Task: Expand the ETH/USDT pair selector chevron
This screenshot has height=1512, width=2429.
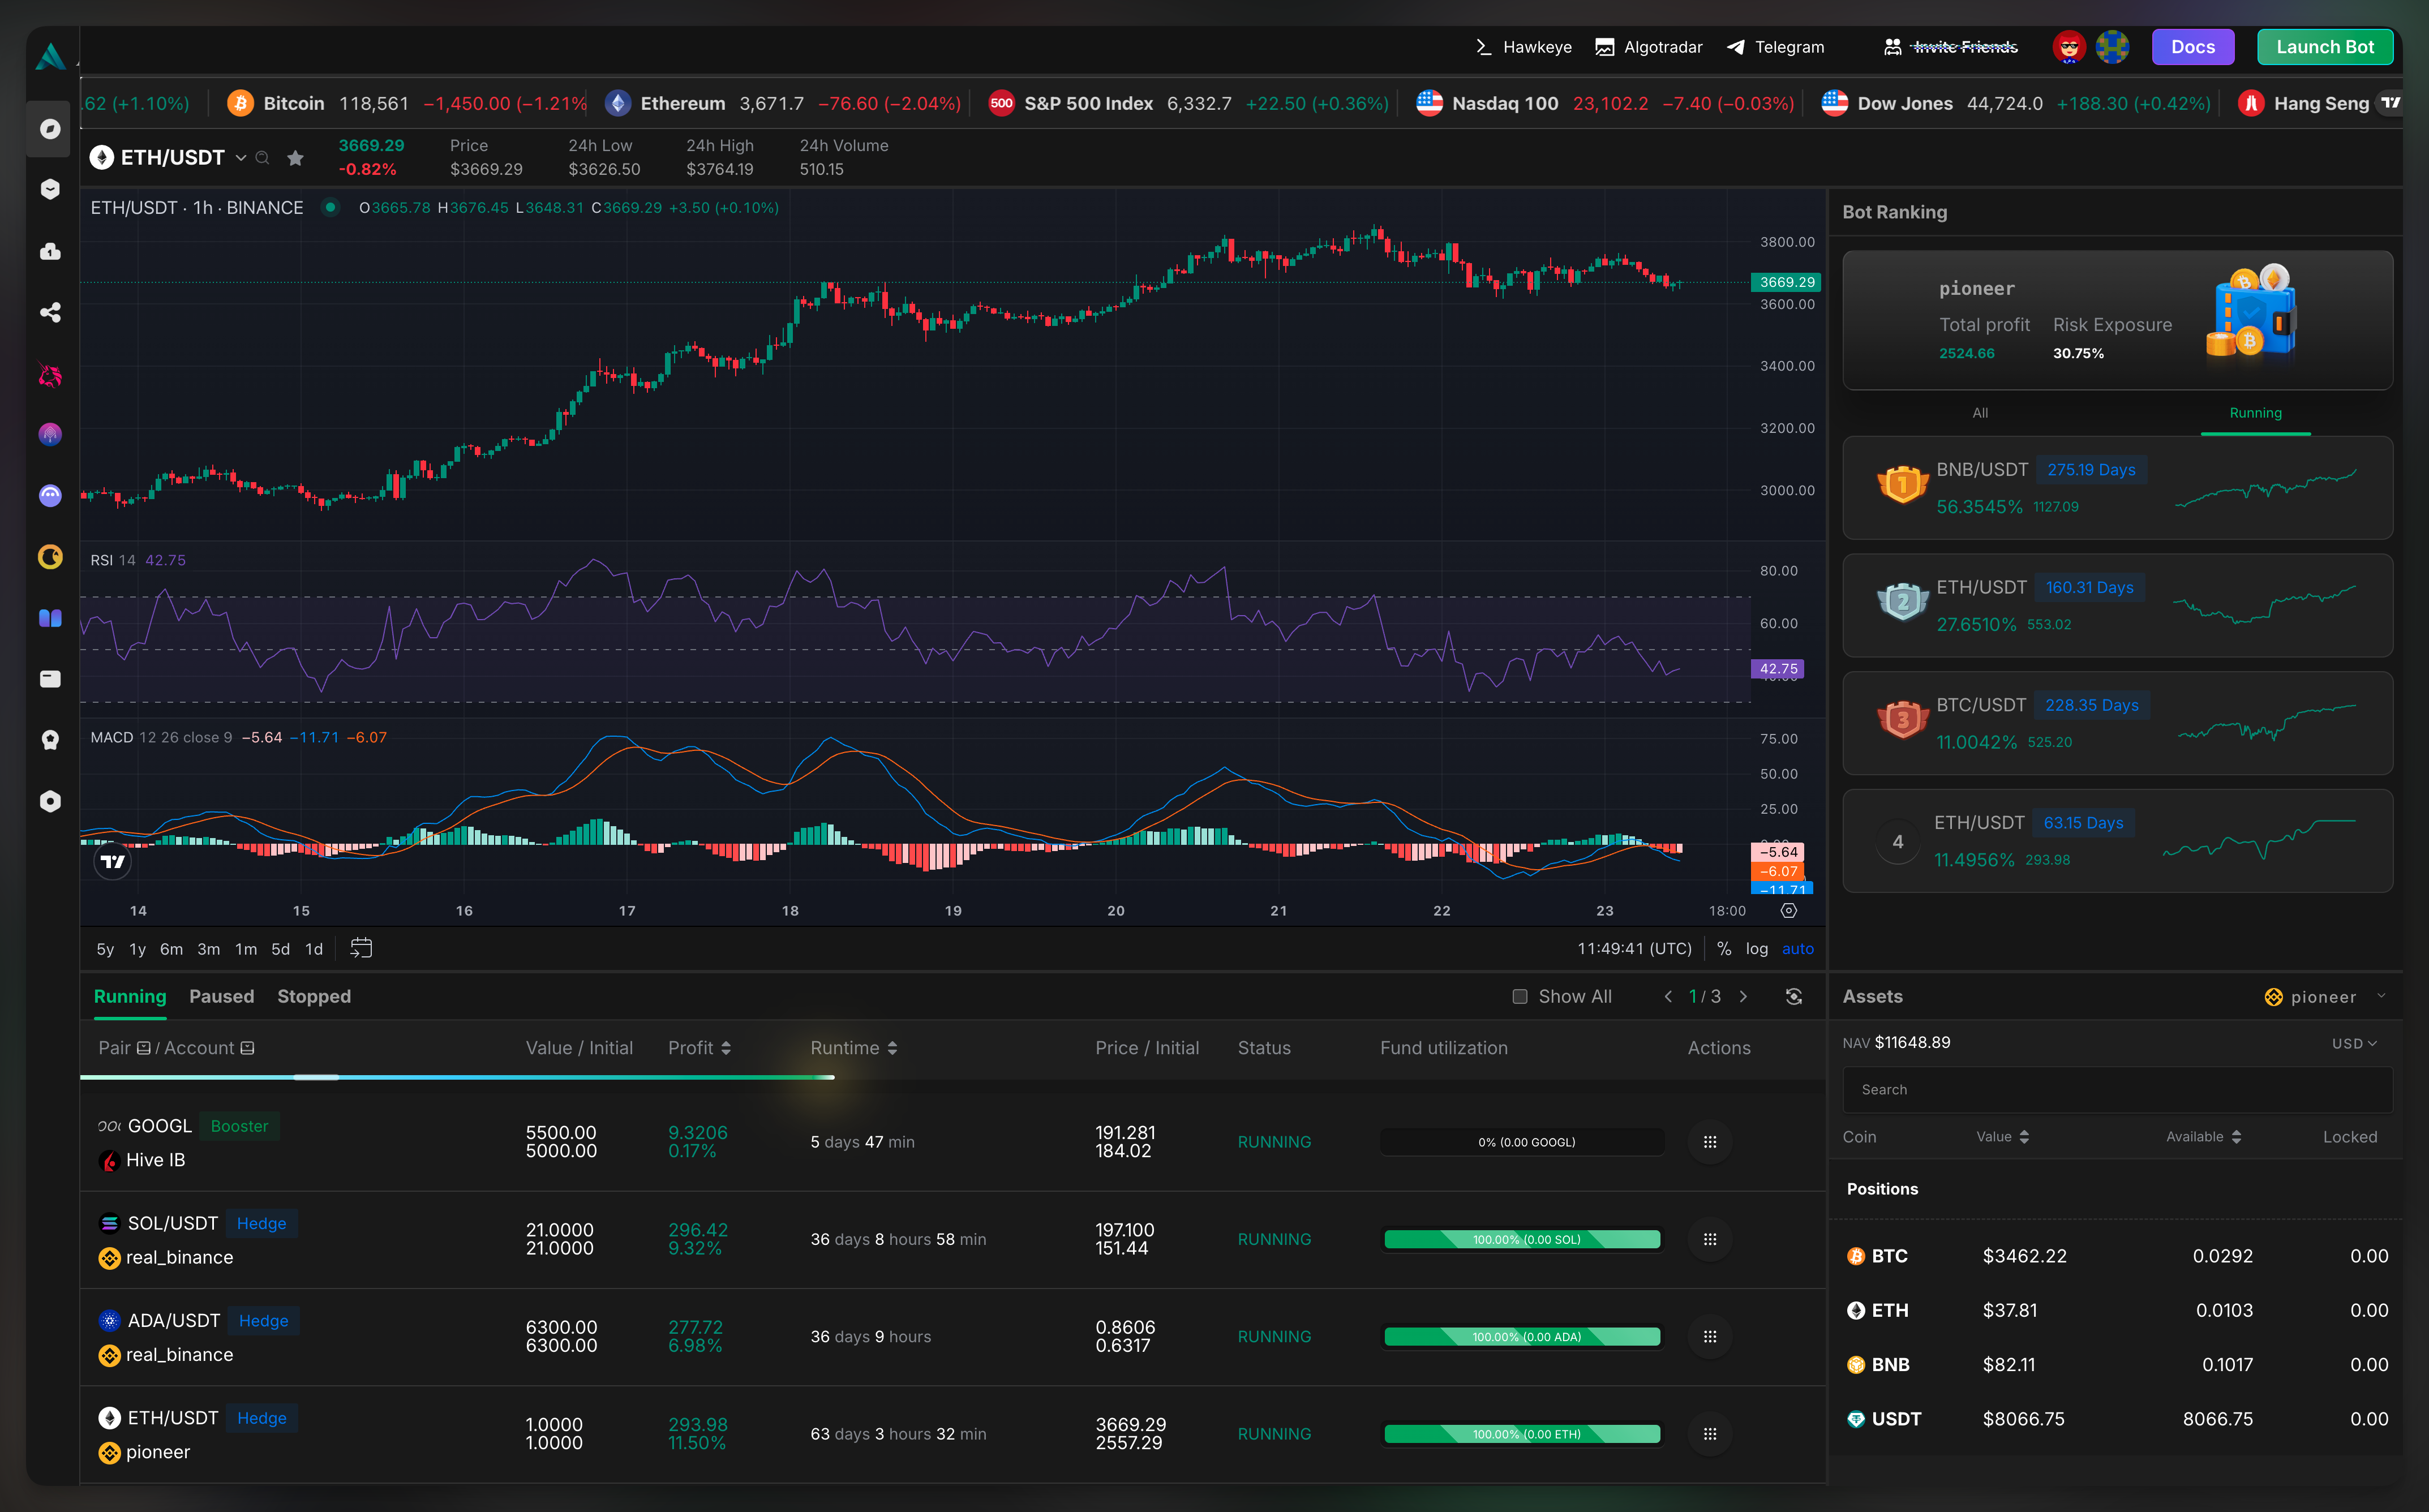Action: pyautogui.click(x=241, y=158)
